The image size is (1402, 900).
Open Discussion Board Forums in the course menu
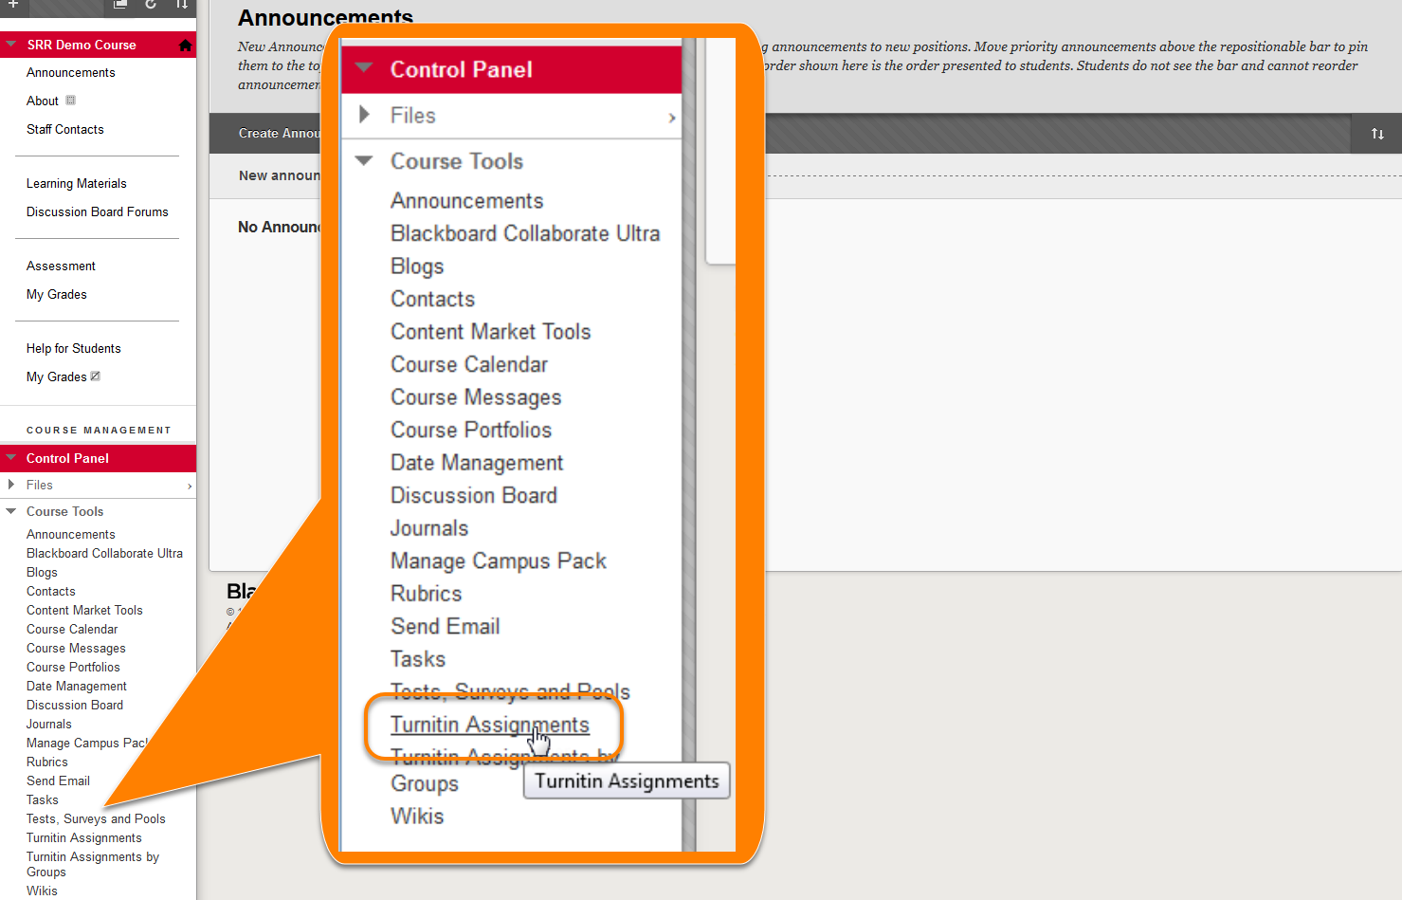pyautogui.click(x=98, y=211)
